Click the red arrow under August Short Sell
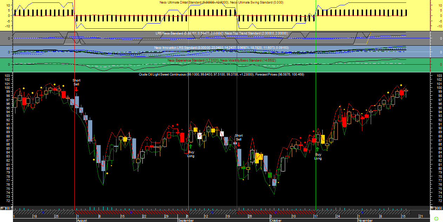The width and height of the screenshot is (443, 222). pyautogui.click(x=76, y=89)
